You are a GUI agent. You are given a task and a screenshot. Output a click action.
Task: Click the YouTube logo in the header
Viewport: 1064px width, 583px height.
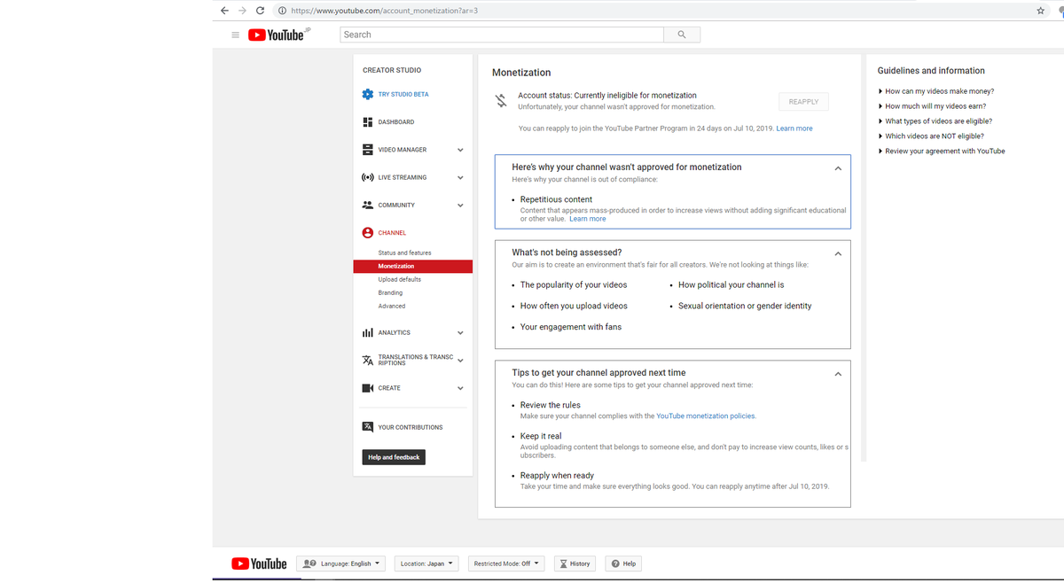pos(276,35)
